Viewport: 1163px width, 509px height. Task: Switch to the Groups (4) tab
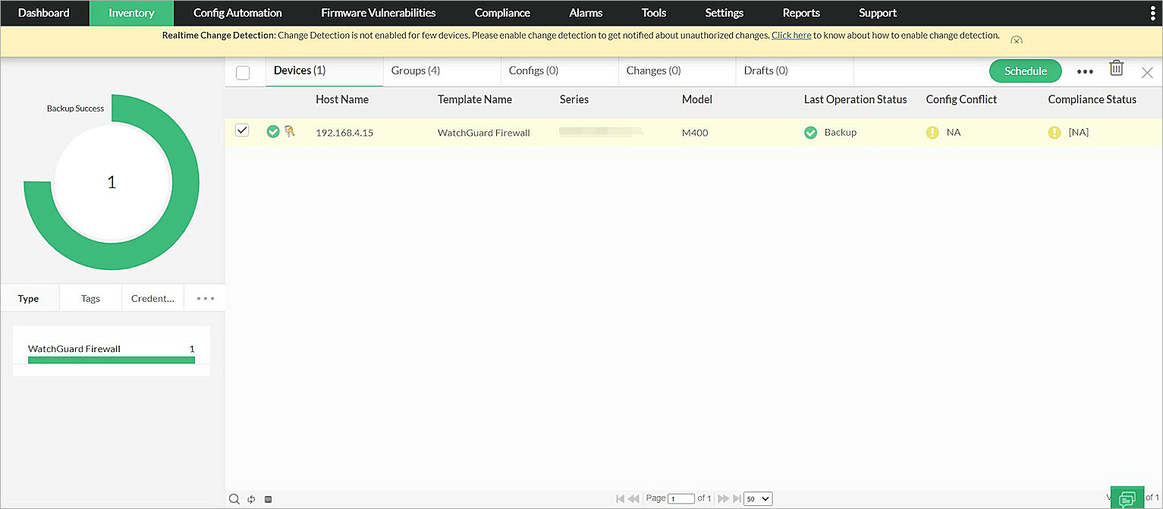pyautogui.click(x=415, y=70)
